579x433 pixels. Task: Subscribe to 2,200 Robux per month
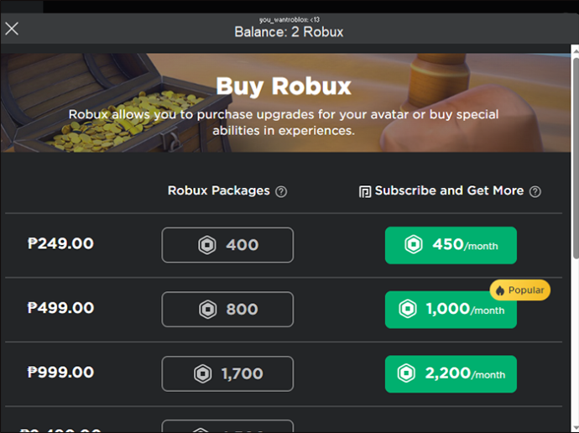(451, 374)
